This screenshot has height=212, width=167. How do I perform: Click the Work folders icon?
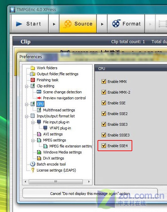(x=33, y=68)
